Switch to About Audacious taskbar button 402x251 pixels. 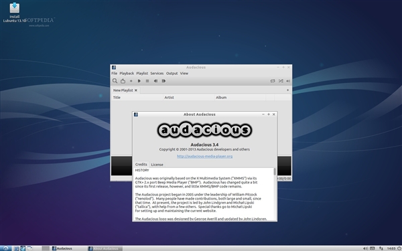coord(105,248)
